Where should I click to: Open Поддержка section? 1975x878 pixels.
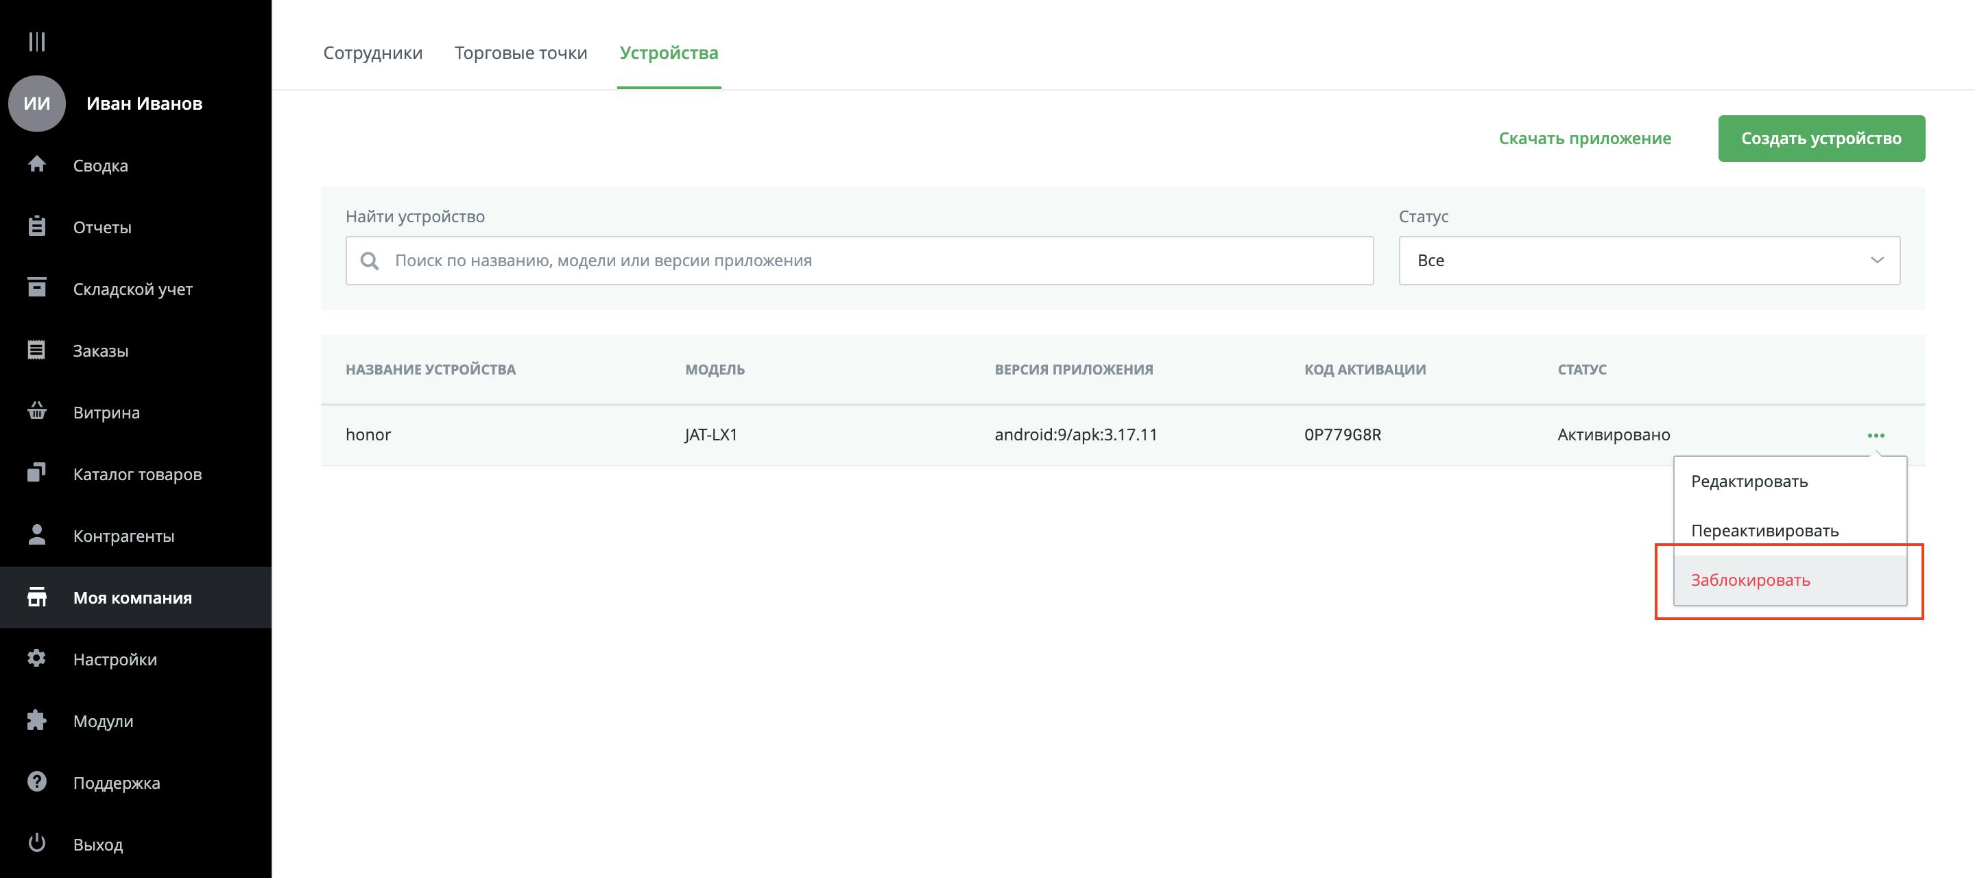pos(136,782)
